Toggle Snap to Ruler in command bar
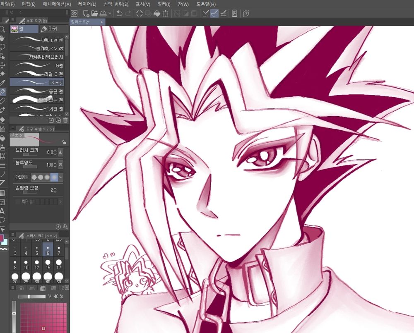 [205, 13]
